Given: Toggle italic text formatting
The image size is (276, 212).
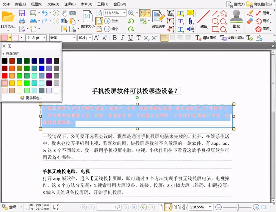Looking at the screenshot, I should [x=122, y=38].
